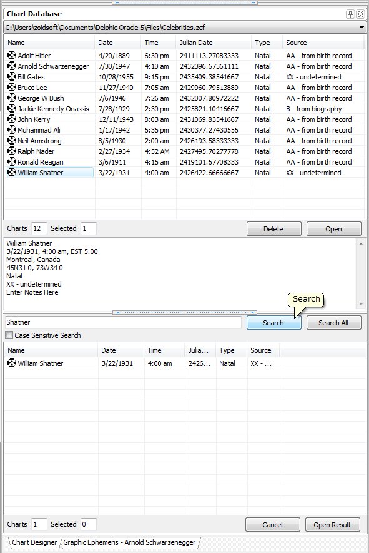Enable the Case Sensitive Search checkbox

[9, 335]
